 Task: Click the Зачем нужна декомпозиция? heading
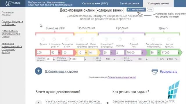point(58,92)
